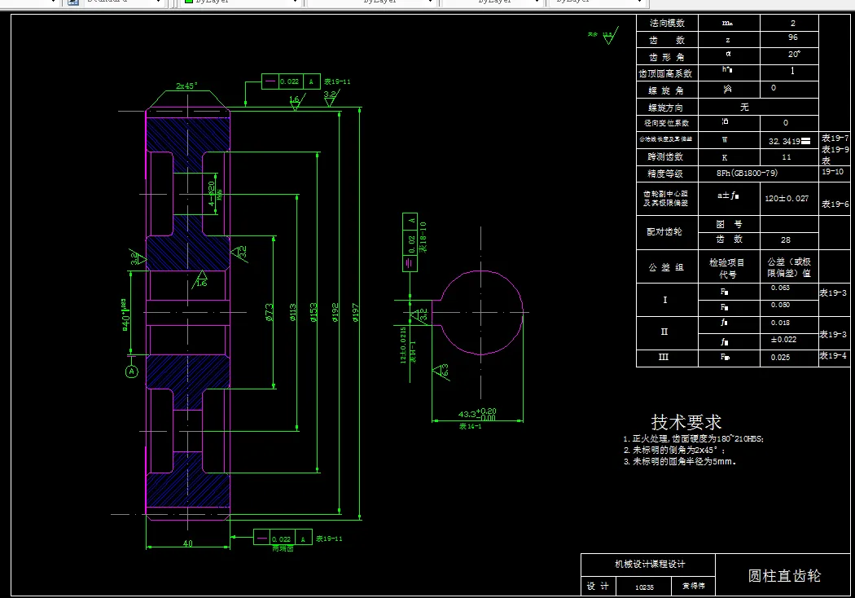Click the tolerance value '0.018'

click(780, 323)
